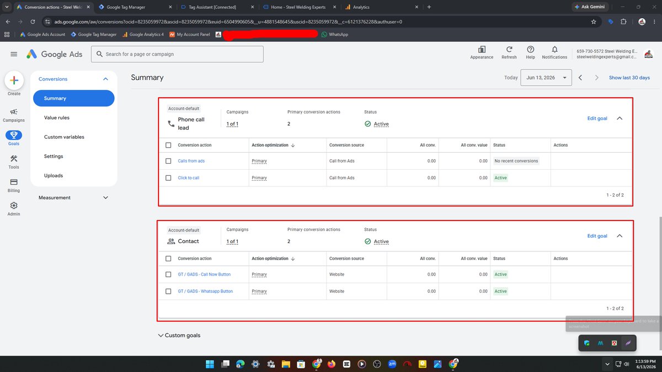This screenshot has width=662, height=372.
Task: Go back with the browser back arrow
Action: click(8, 21)
